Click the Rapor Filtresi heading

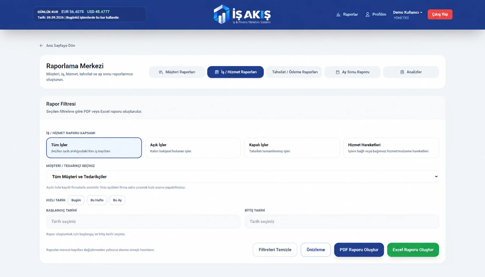[61, 104]
